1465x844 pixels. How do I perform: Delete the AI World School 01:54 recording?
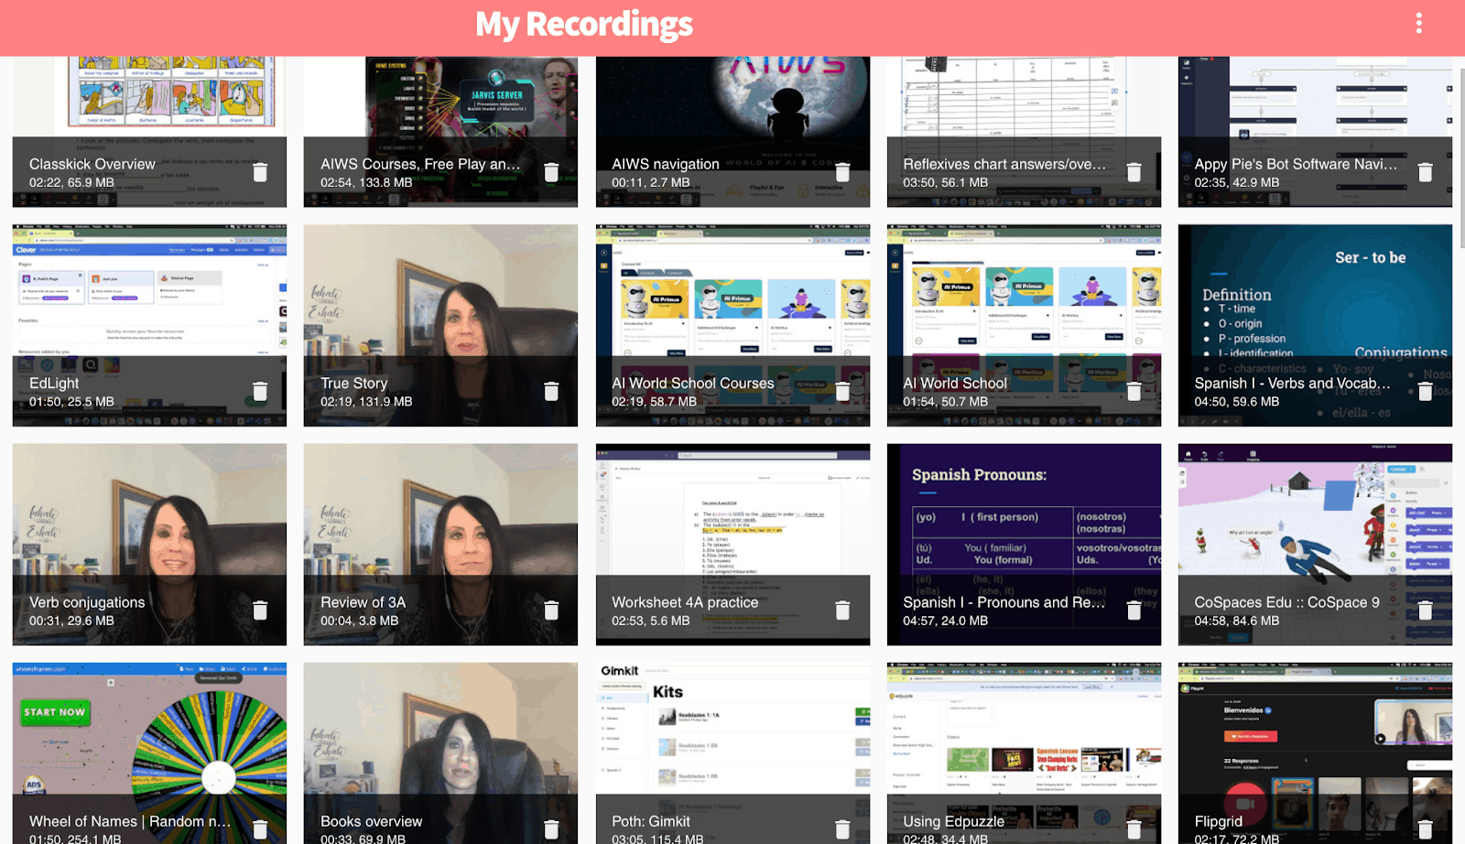tap(1134, 391)
